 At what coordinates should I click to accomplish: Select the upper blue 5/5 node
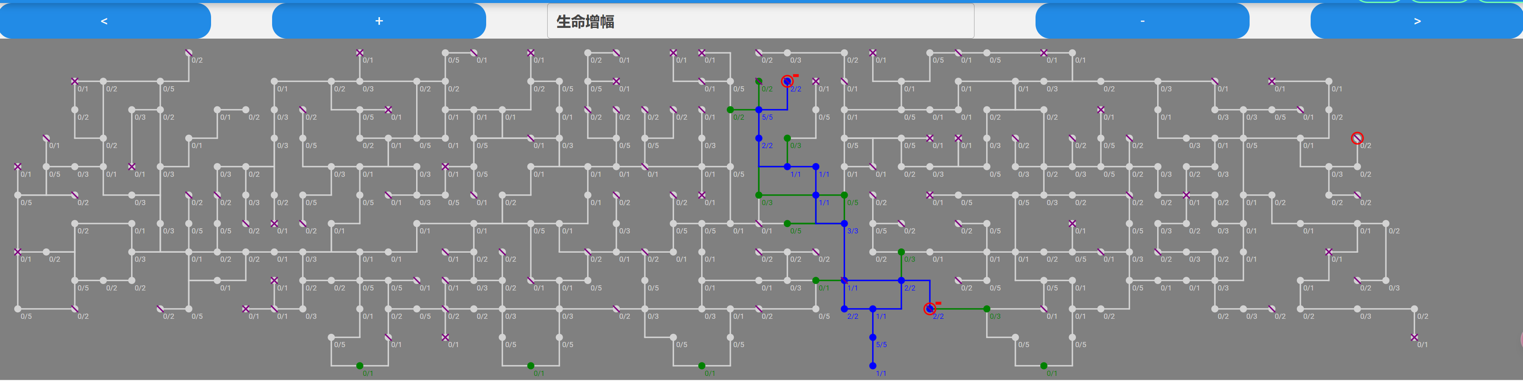click(759, 110)
